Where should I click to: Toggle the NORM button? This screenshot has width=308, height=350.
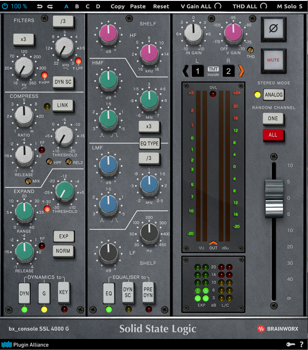63,251
